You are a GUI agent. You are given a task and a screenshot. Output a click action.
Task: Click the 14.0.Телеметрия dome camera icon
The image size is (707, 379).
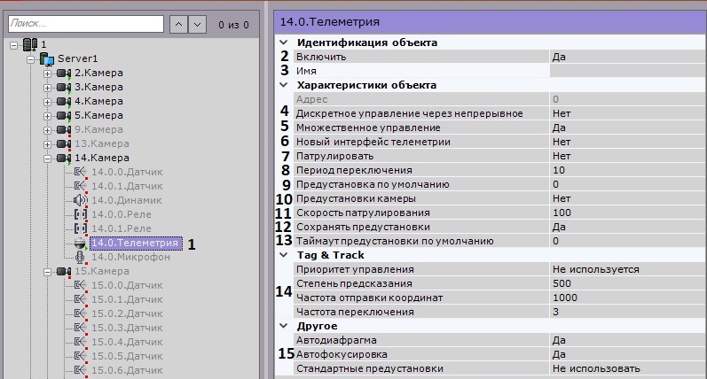click(x=80, y=243)
